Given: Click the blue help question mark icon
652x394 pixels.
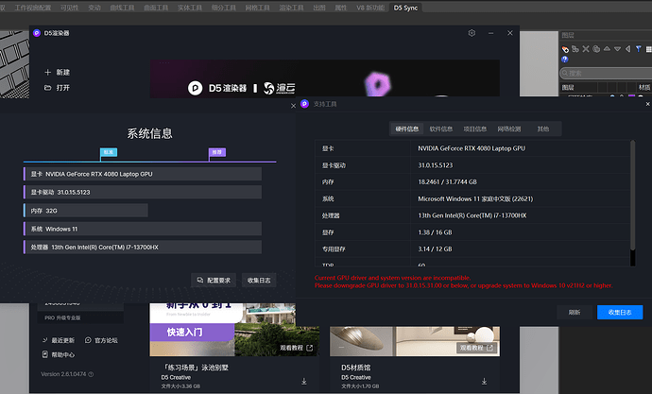Looking at the screenshot, I should point(565,60).
